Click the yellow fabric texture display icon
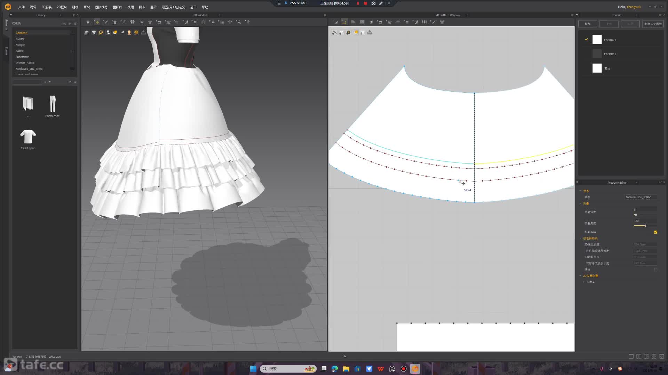The width and height of the screenshot is (668, 375). 115,32
